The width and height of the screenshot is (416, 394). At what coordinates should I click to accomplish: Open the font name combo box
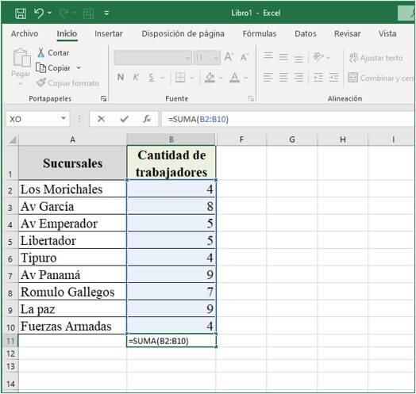click(x=152, y=58)
